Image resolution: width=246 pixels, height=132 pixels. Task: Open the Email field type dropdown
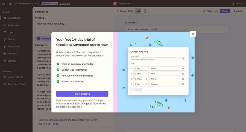pos(141,74)
